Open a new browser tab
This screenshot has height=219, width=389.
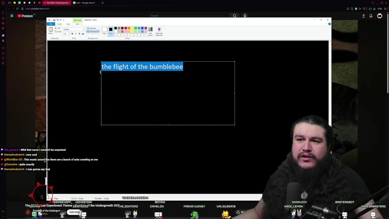(x=102, y=3)
